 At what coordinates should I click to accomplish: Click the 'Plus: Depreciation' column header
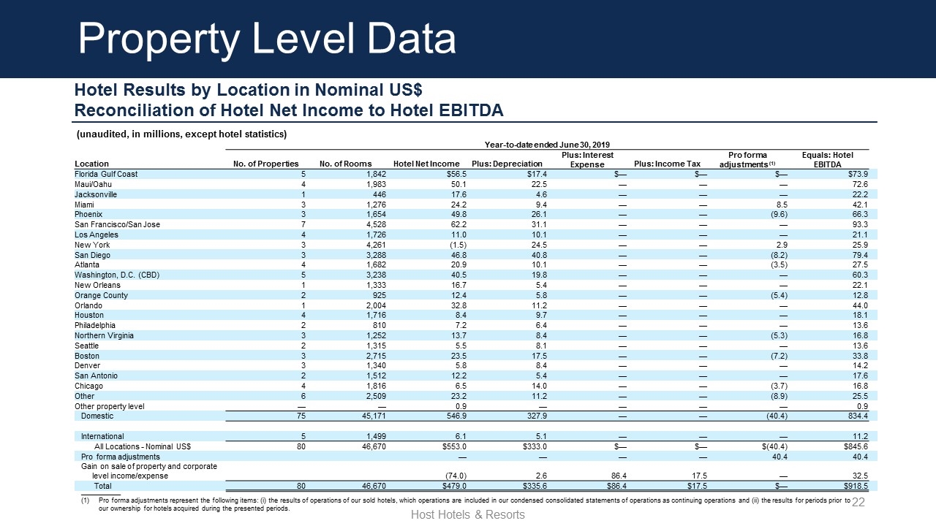pos(507,164)
